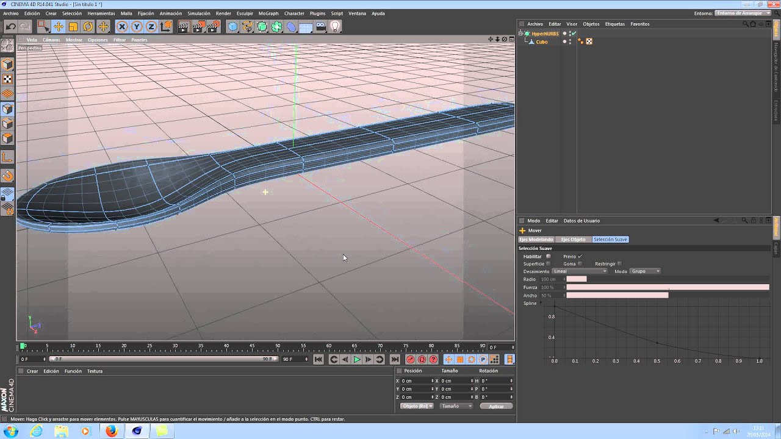
Task: Open the Simulación menu
Action: (x=199, y=13)
